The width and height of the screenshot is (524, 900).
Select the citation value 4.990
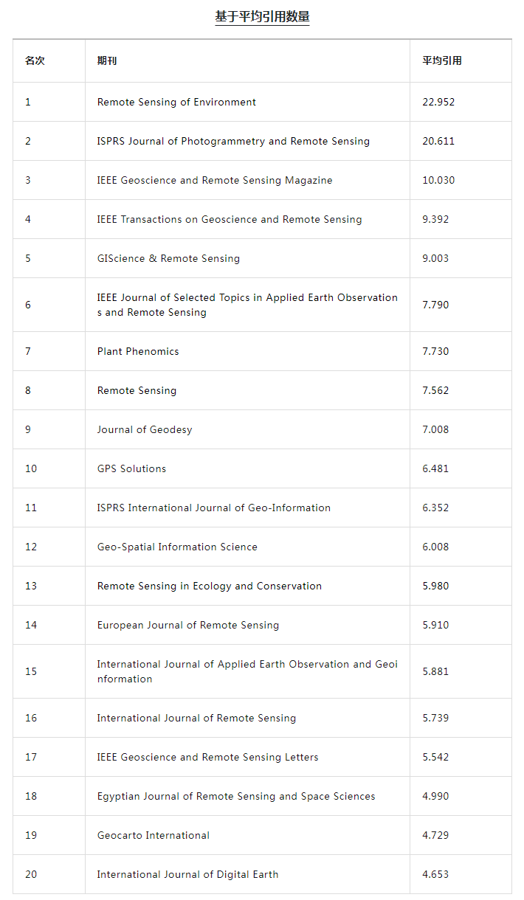click(435, 796)
